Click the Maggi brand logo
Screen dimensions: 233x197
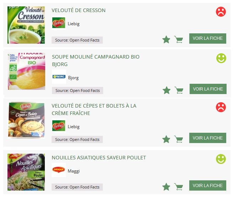(x=58, y=170)
